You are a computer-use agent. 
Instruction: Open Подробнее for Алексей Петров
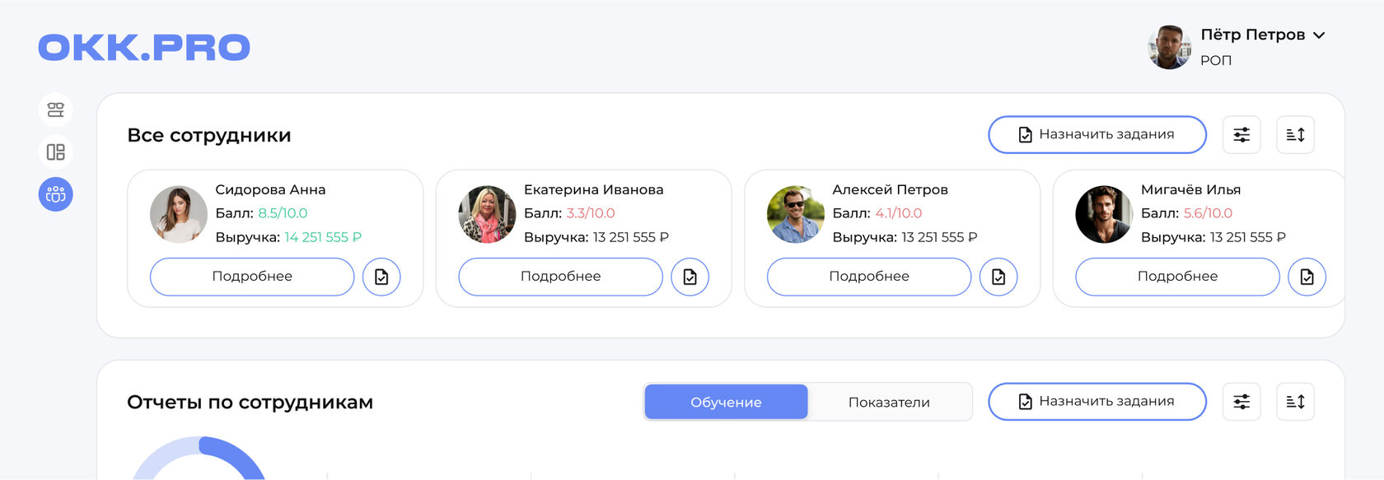tap(869, 277)
